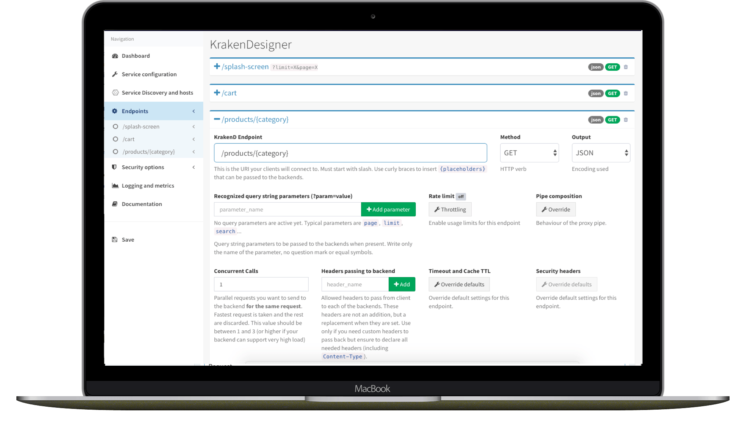This screenshot has height=426, width=743.
Task: Click the /products/{category} tree item
Action: pyautogui.click(x=148, y=151)
